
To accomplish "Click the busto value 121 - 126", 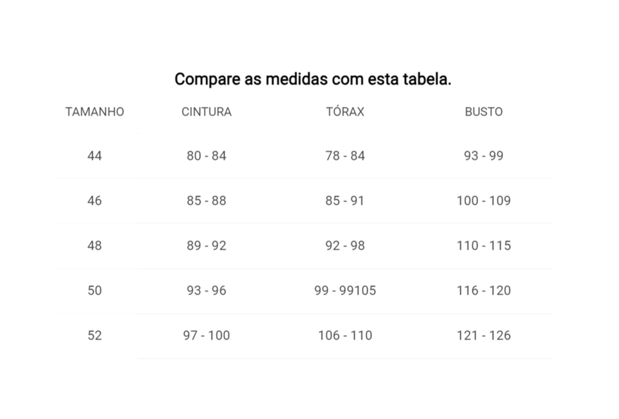I will 484,335.
